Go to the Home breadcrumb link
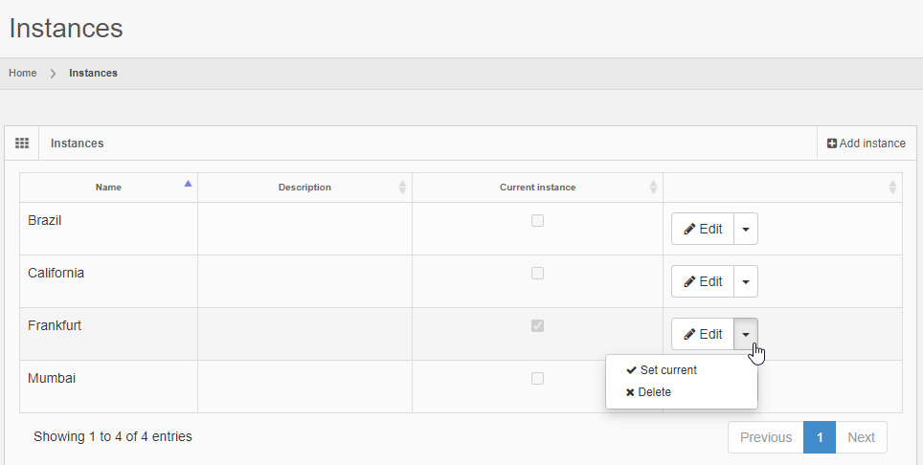The width and height of the screenshot is (923, 465). (23, 74)
